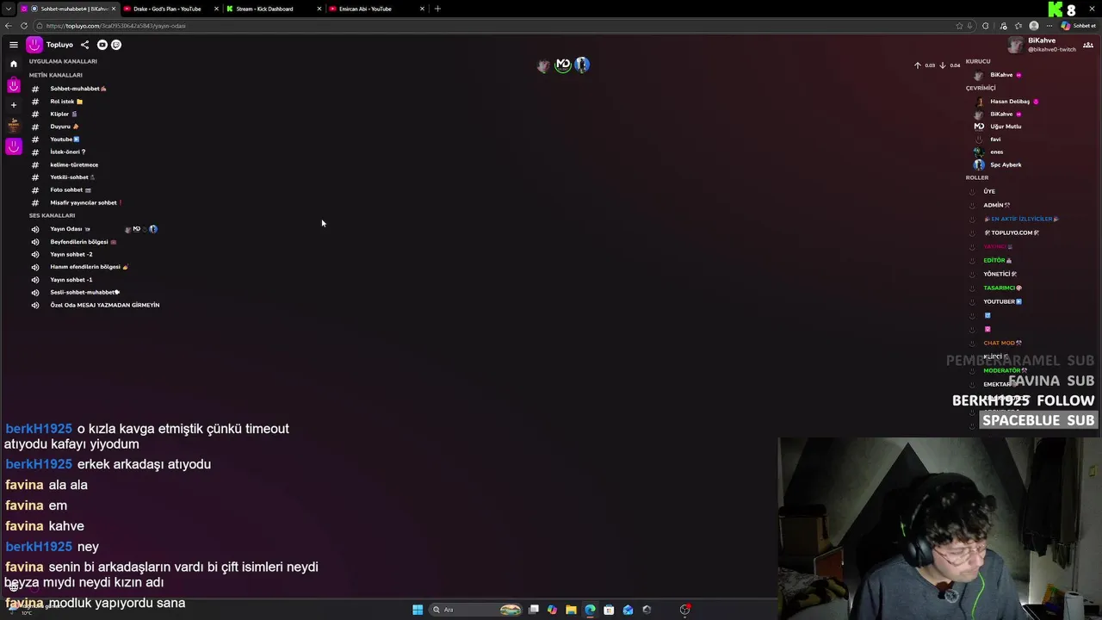Screen dimensions: 1102x620
Task: Click the camera icon in Topluyo header
Action: click(x=102, y=45)
